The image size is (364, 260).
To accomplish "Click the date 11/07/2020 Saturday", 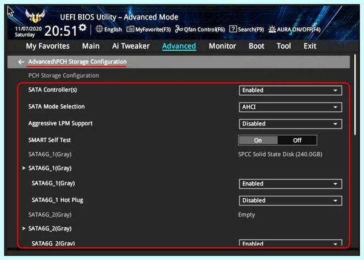I will coord(29,32).
